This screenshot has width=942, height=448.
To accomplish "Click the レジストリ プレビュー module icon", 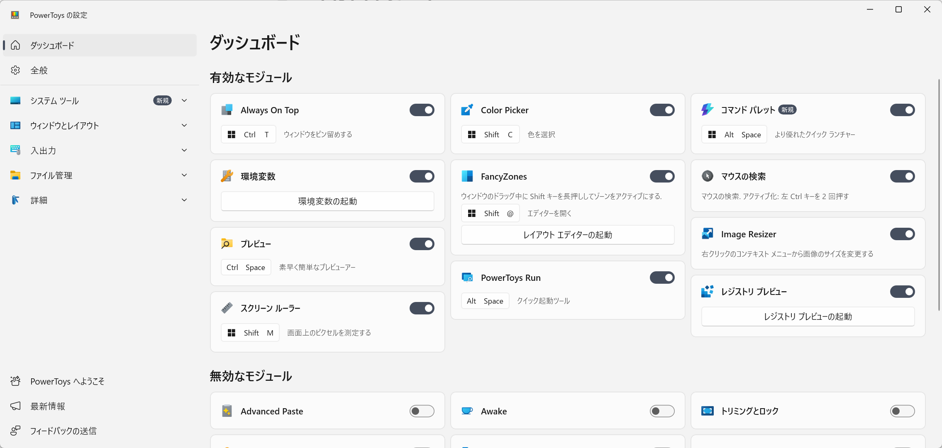I will 707,292.
